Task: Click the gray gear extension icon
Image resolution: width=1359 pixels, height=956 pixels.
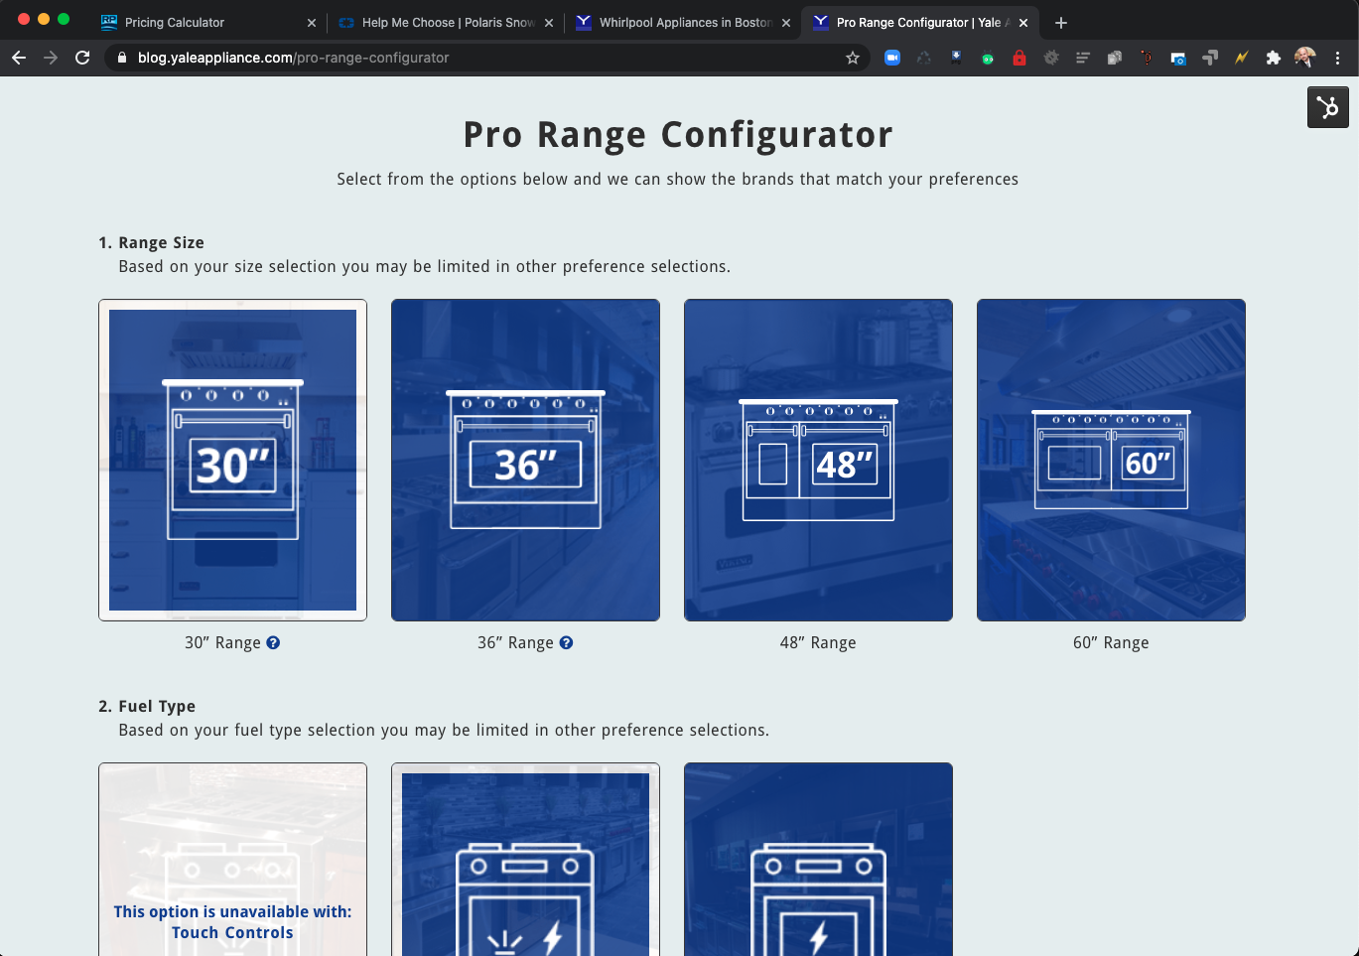Action: point(1051,59)
